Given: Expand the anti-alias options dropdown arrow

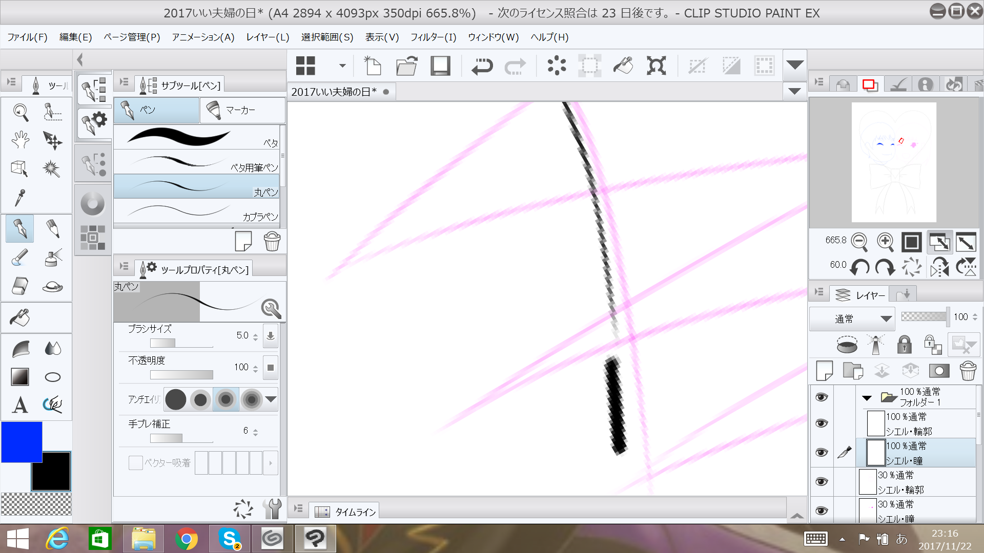Looking at the screenshot, I should (271, 399).
